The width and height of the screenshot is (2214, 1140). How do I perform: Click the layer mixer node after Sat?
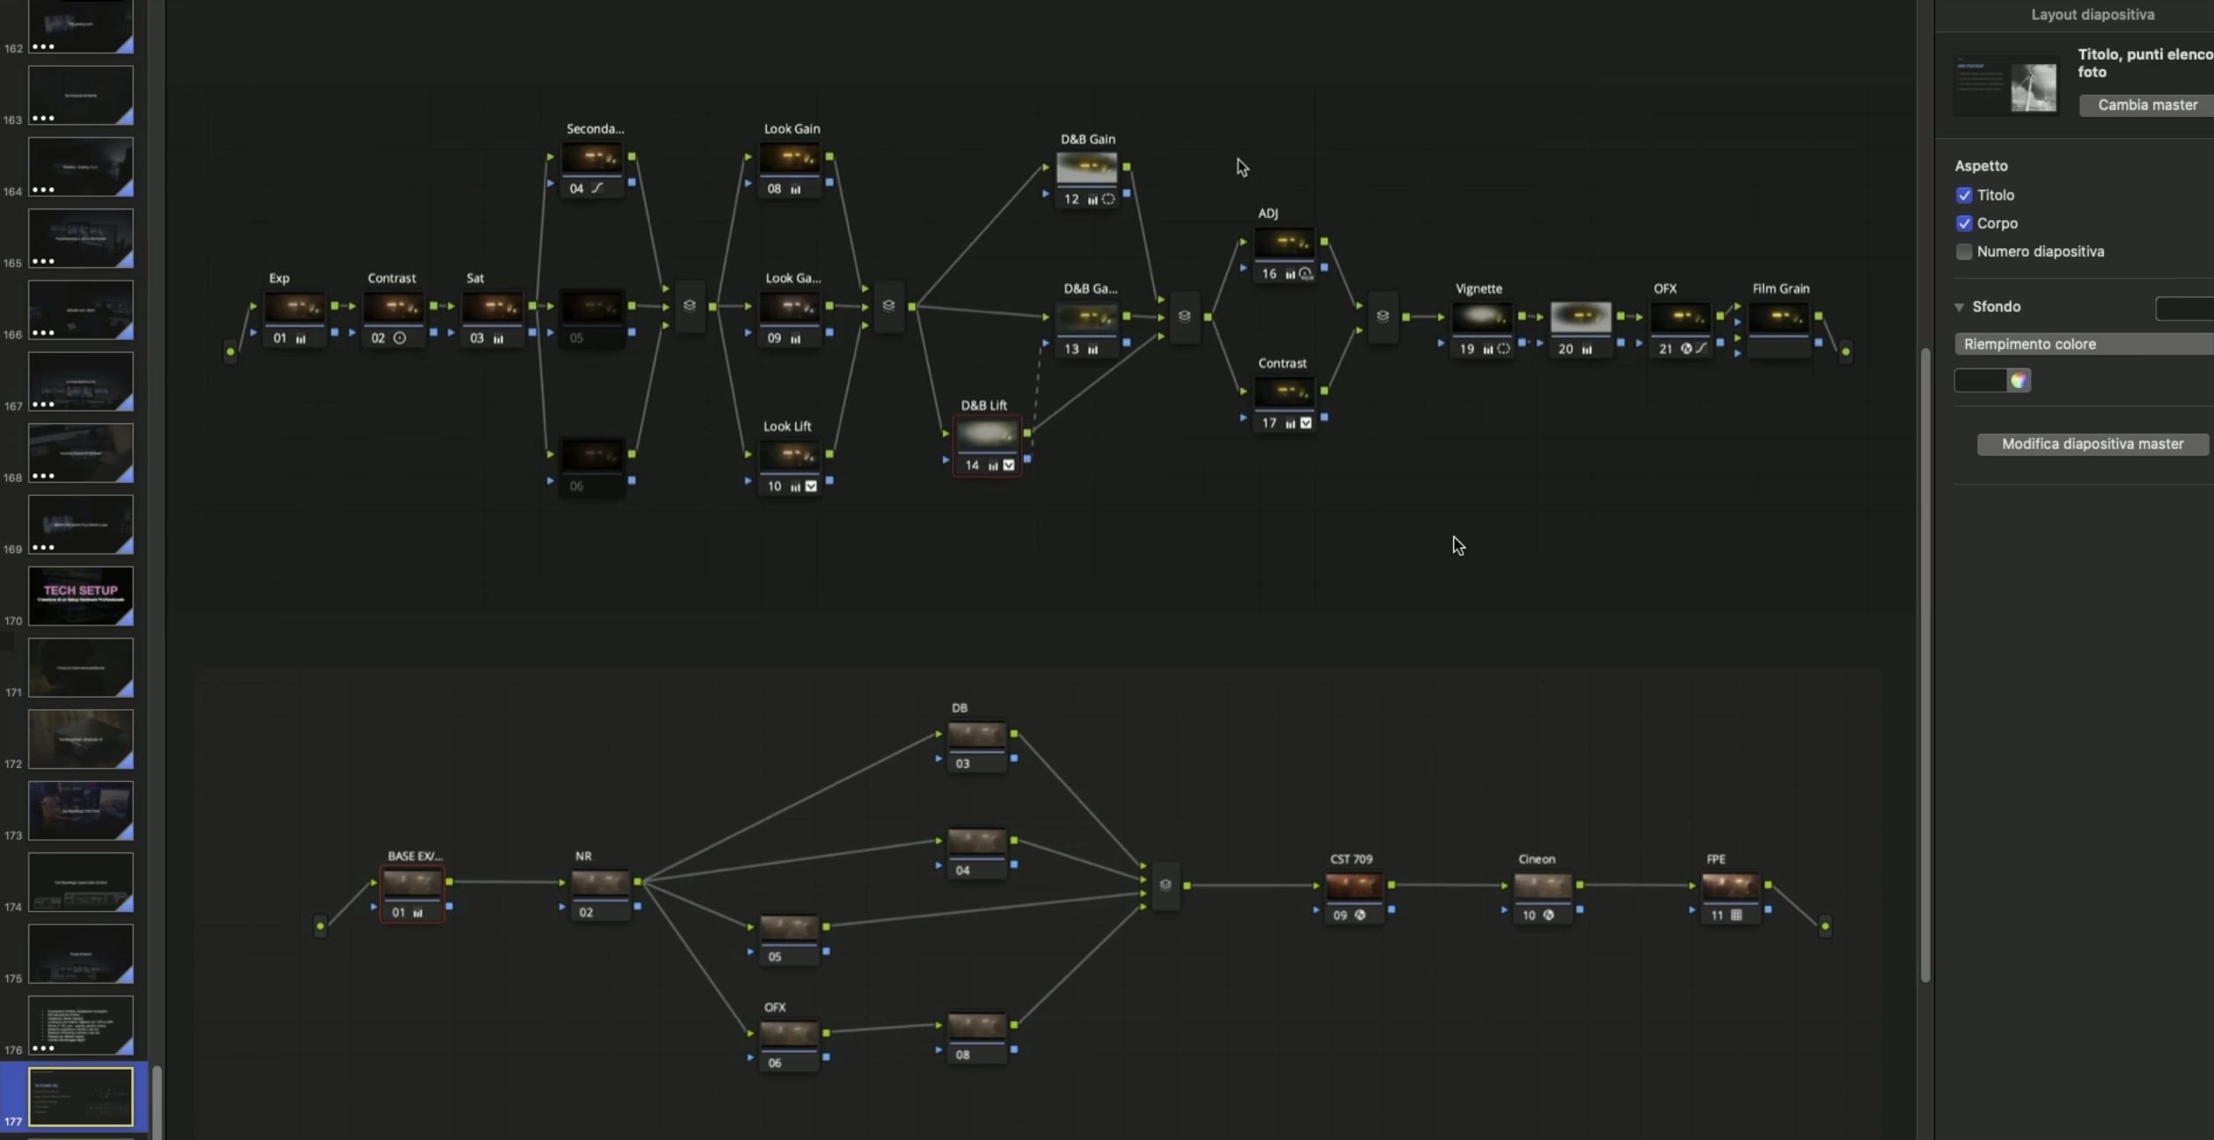[690, 306]
